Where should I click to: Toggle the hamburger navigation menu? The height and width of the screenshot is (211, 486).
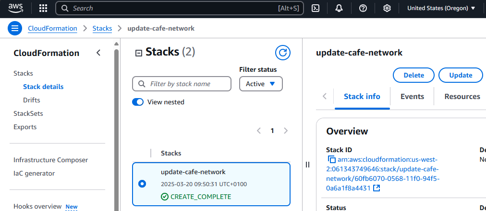(15, 28)
